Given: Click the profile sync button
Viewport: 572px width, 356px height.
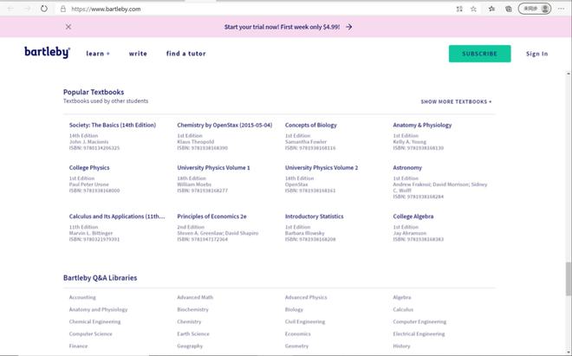Looking at the screenshot, I should click(x=533, y=9).
